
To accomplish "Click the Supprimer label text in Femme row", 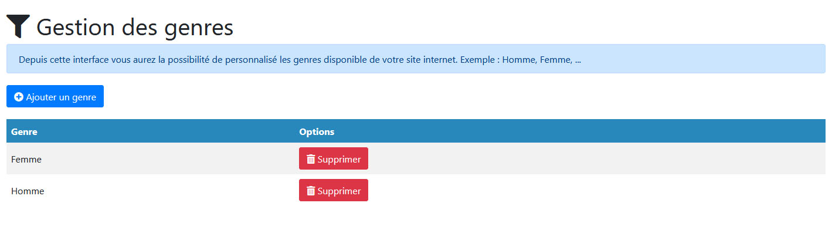I will (339, 159).
